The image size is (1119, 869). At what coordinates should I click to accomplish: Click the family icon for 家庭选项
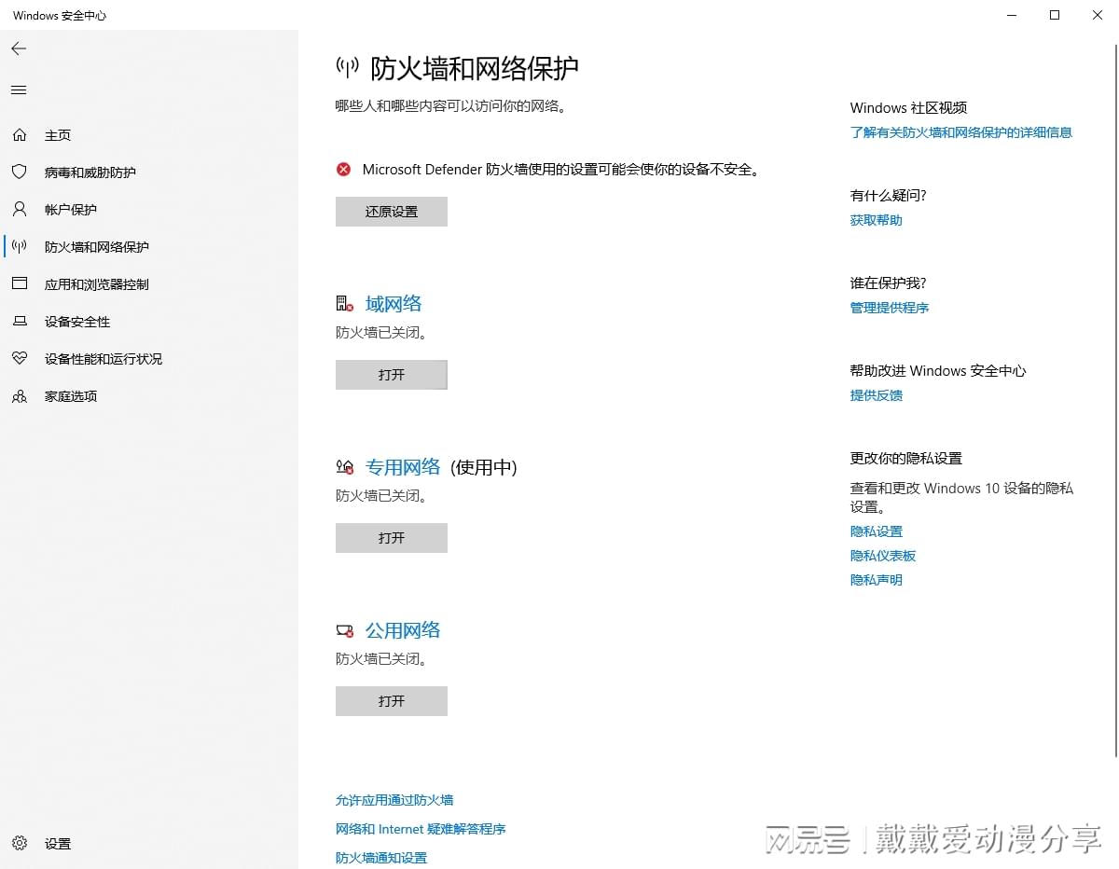tap(20, 396)
